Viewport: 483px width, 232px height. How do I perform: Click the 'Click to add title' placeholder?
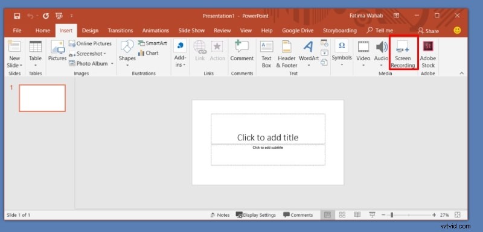(267, 129)
